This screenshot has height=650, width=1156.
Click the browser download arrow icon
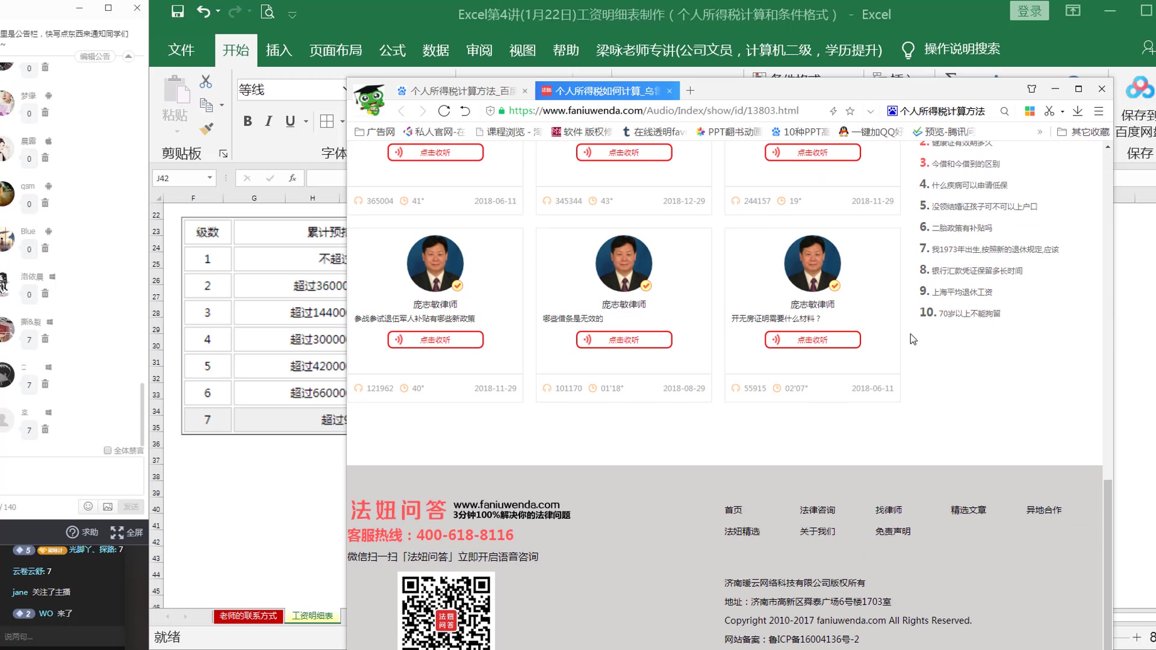click(x=1078, y=111)
